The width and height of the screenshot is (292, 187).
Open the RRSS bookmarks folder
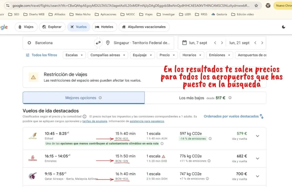[x=201, y=14]
